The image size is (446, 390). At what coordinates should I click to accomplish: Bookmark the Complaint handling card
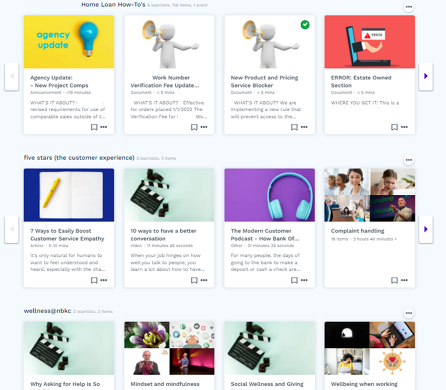(395, 280)
